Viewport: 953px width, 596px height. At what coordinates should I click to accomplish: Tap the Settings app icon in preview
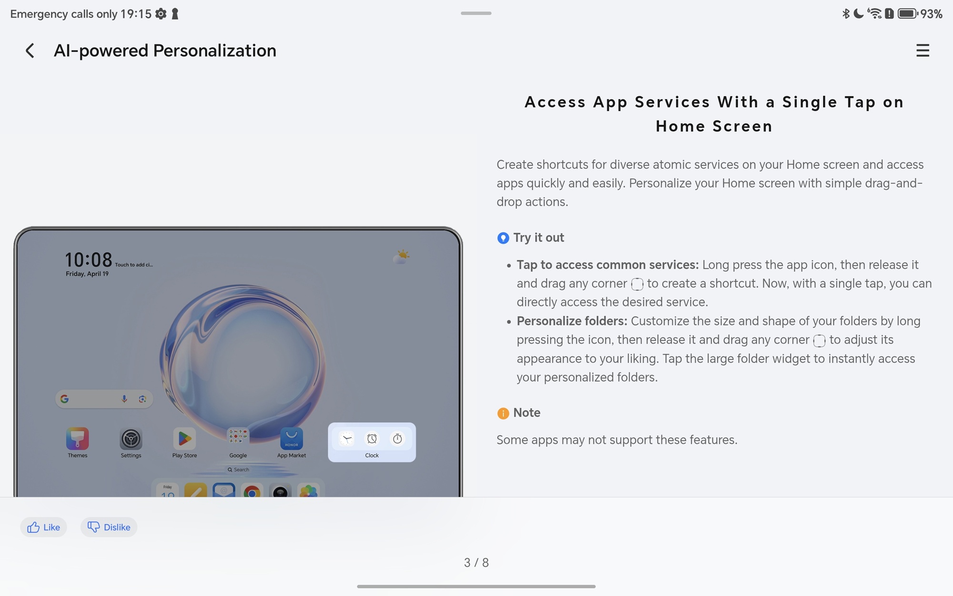point(131,439)
